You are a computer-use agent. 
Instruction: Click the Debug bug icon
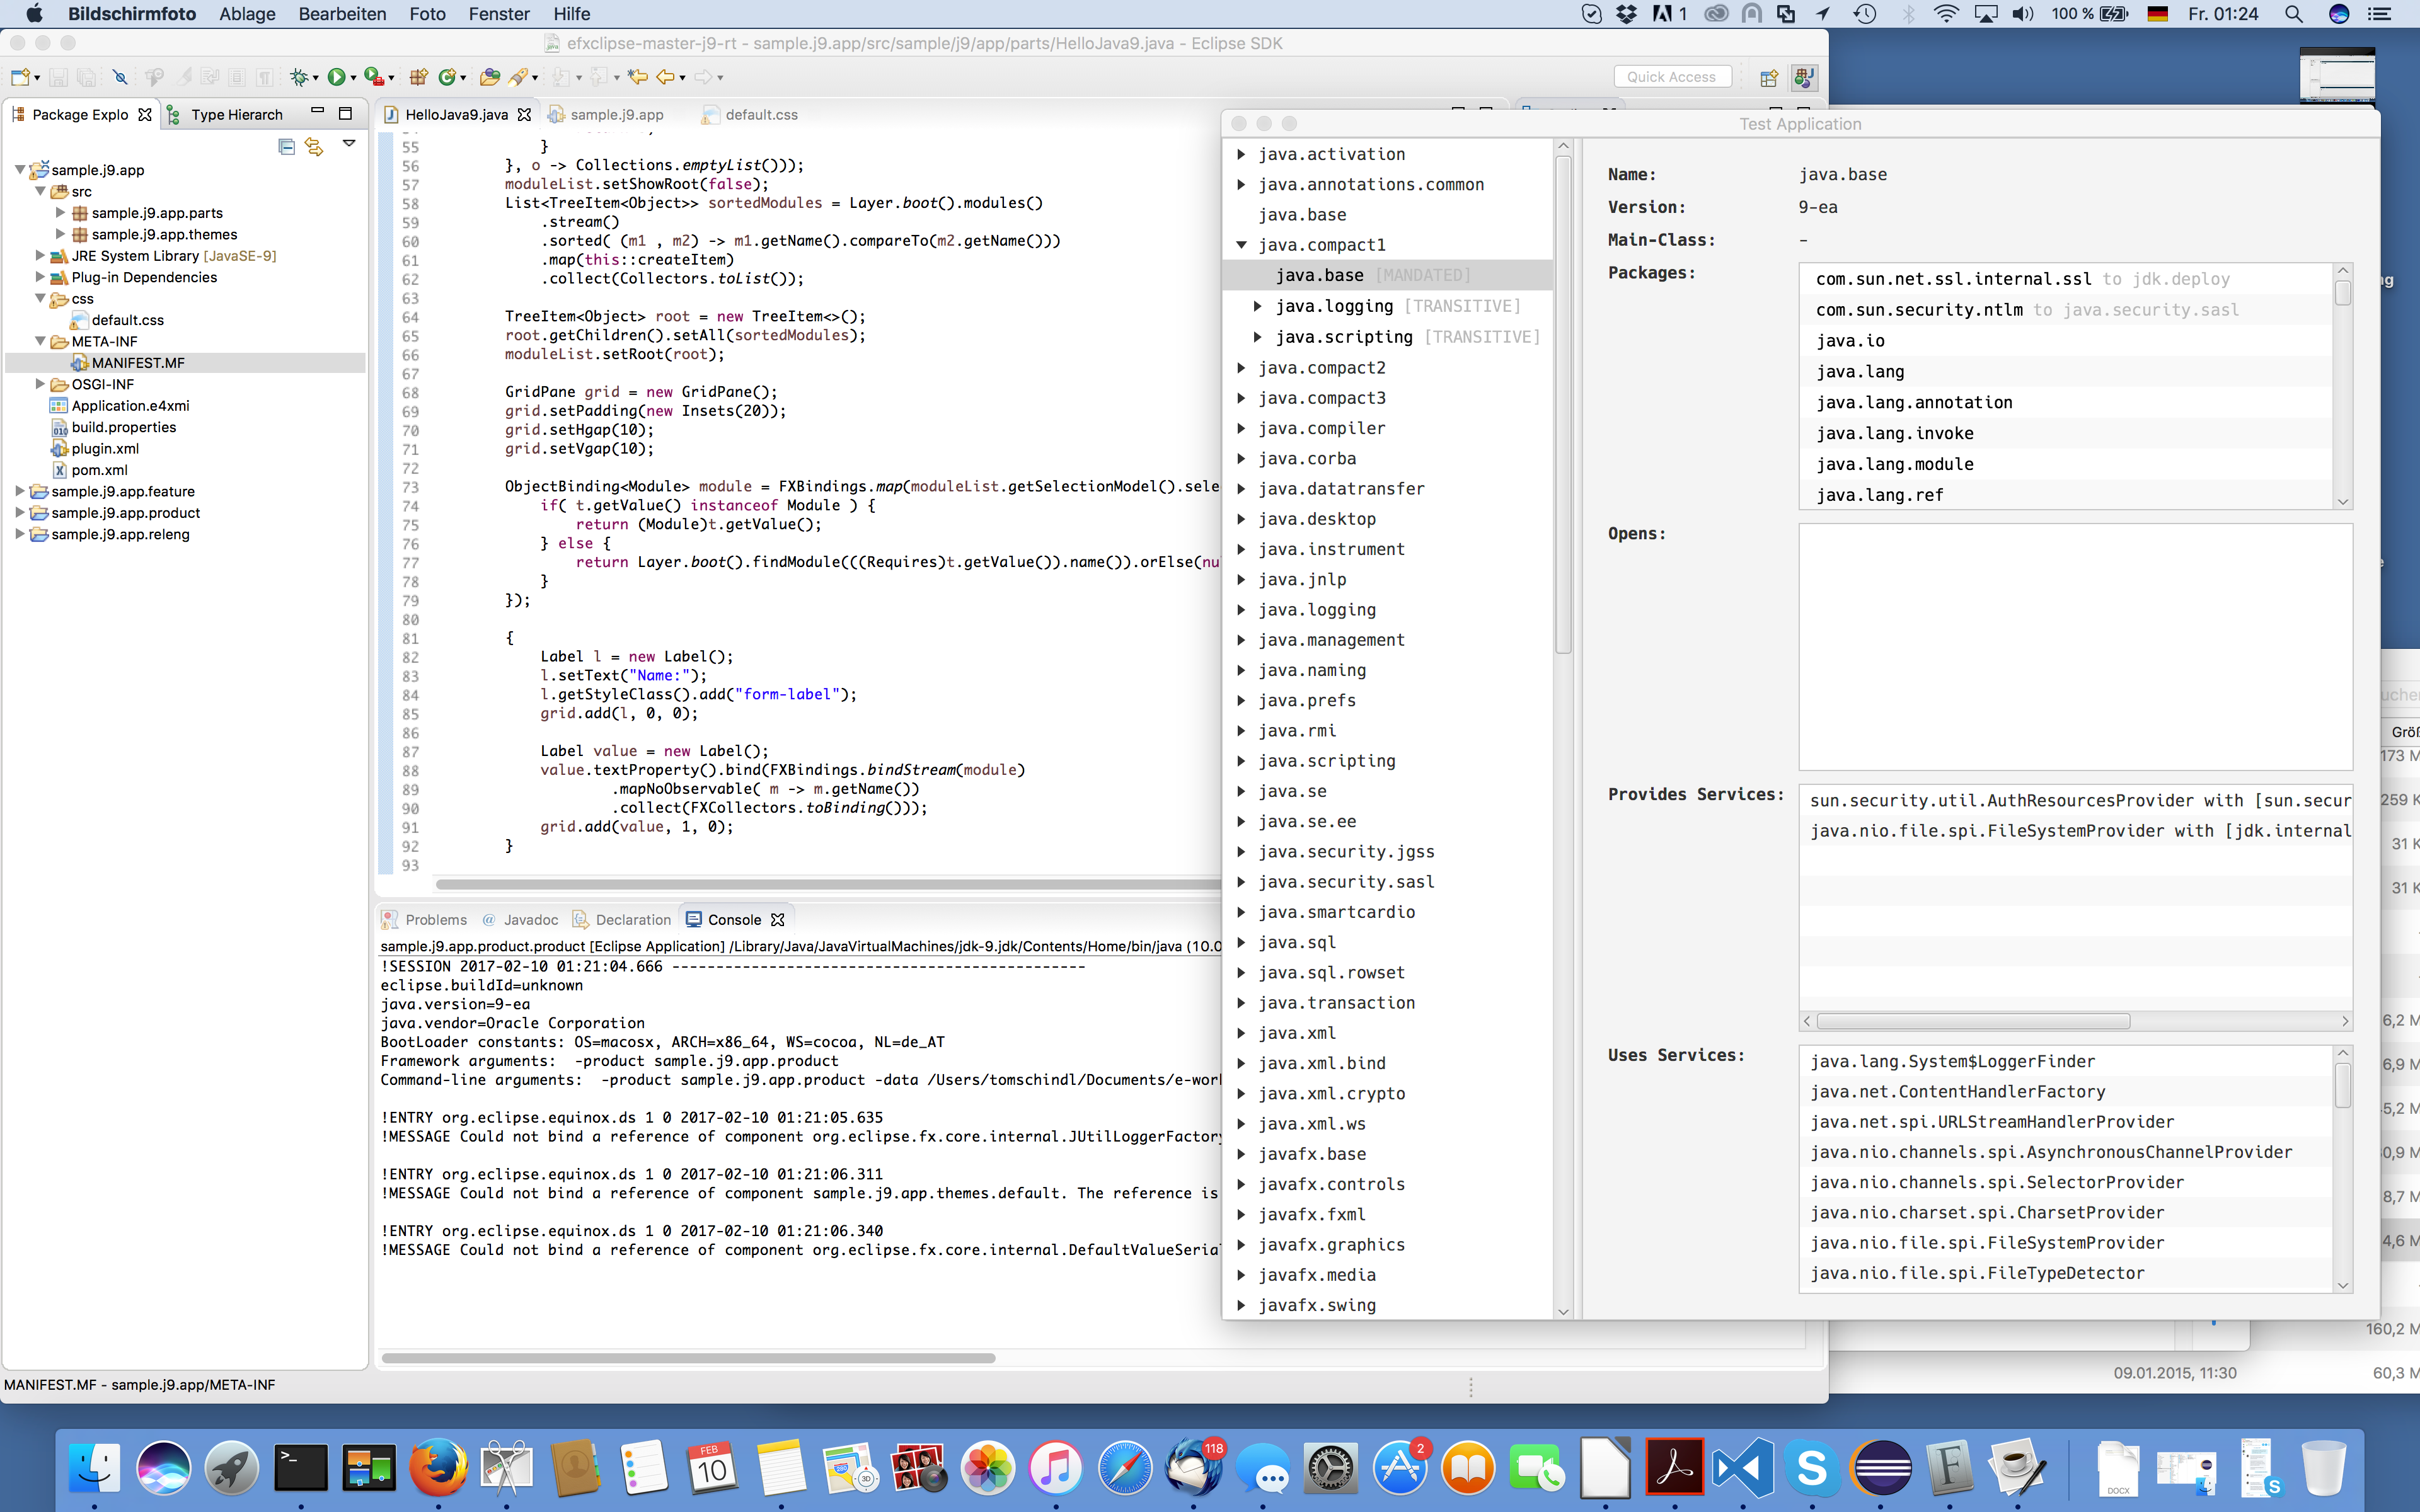[298, 77]
